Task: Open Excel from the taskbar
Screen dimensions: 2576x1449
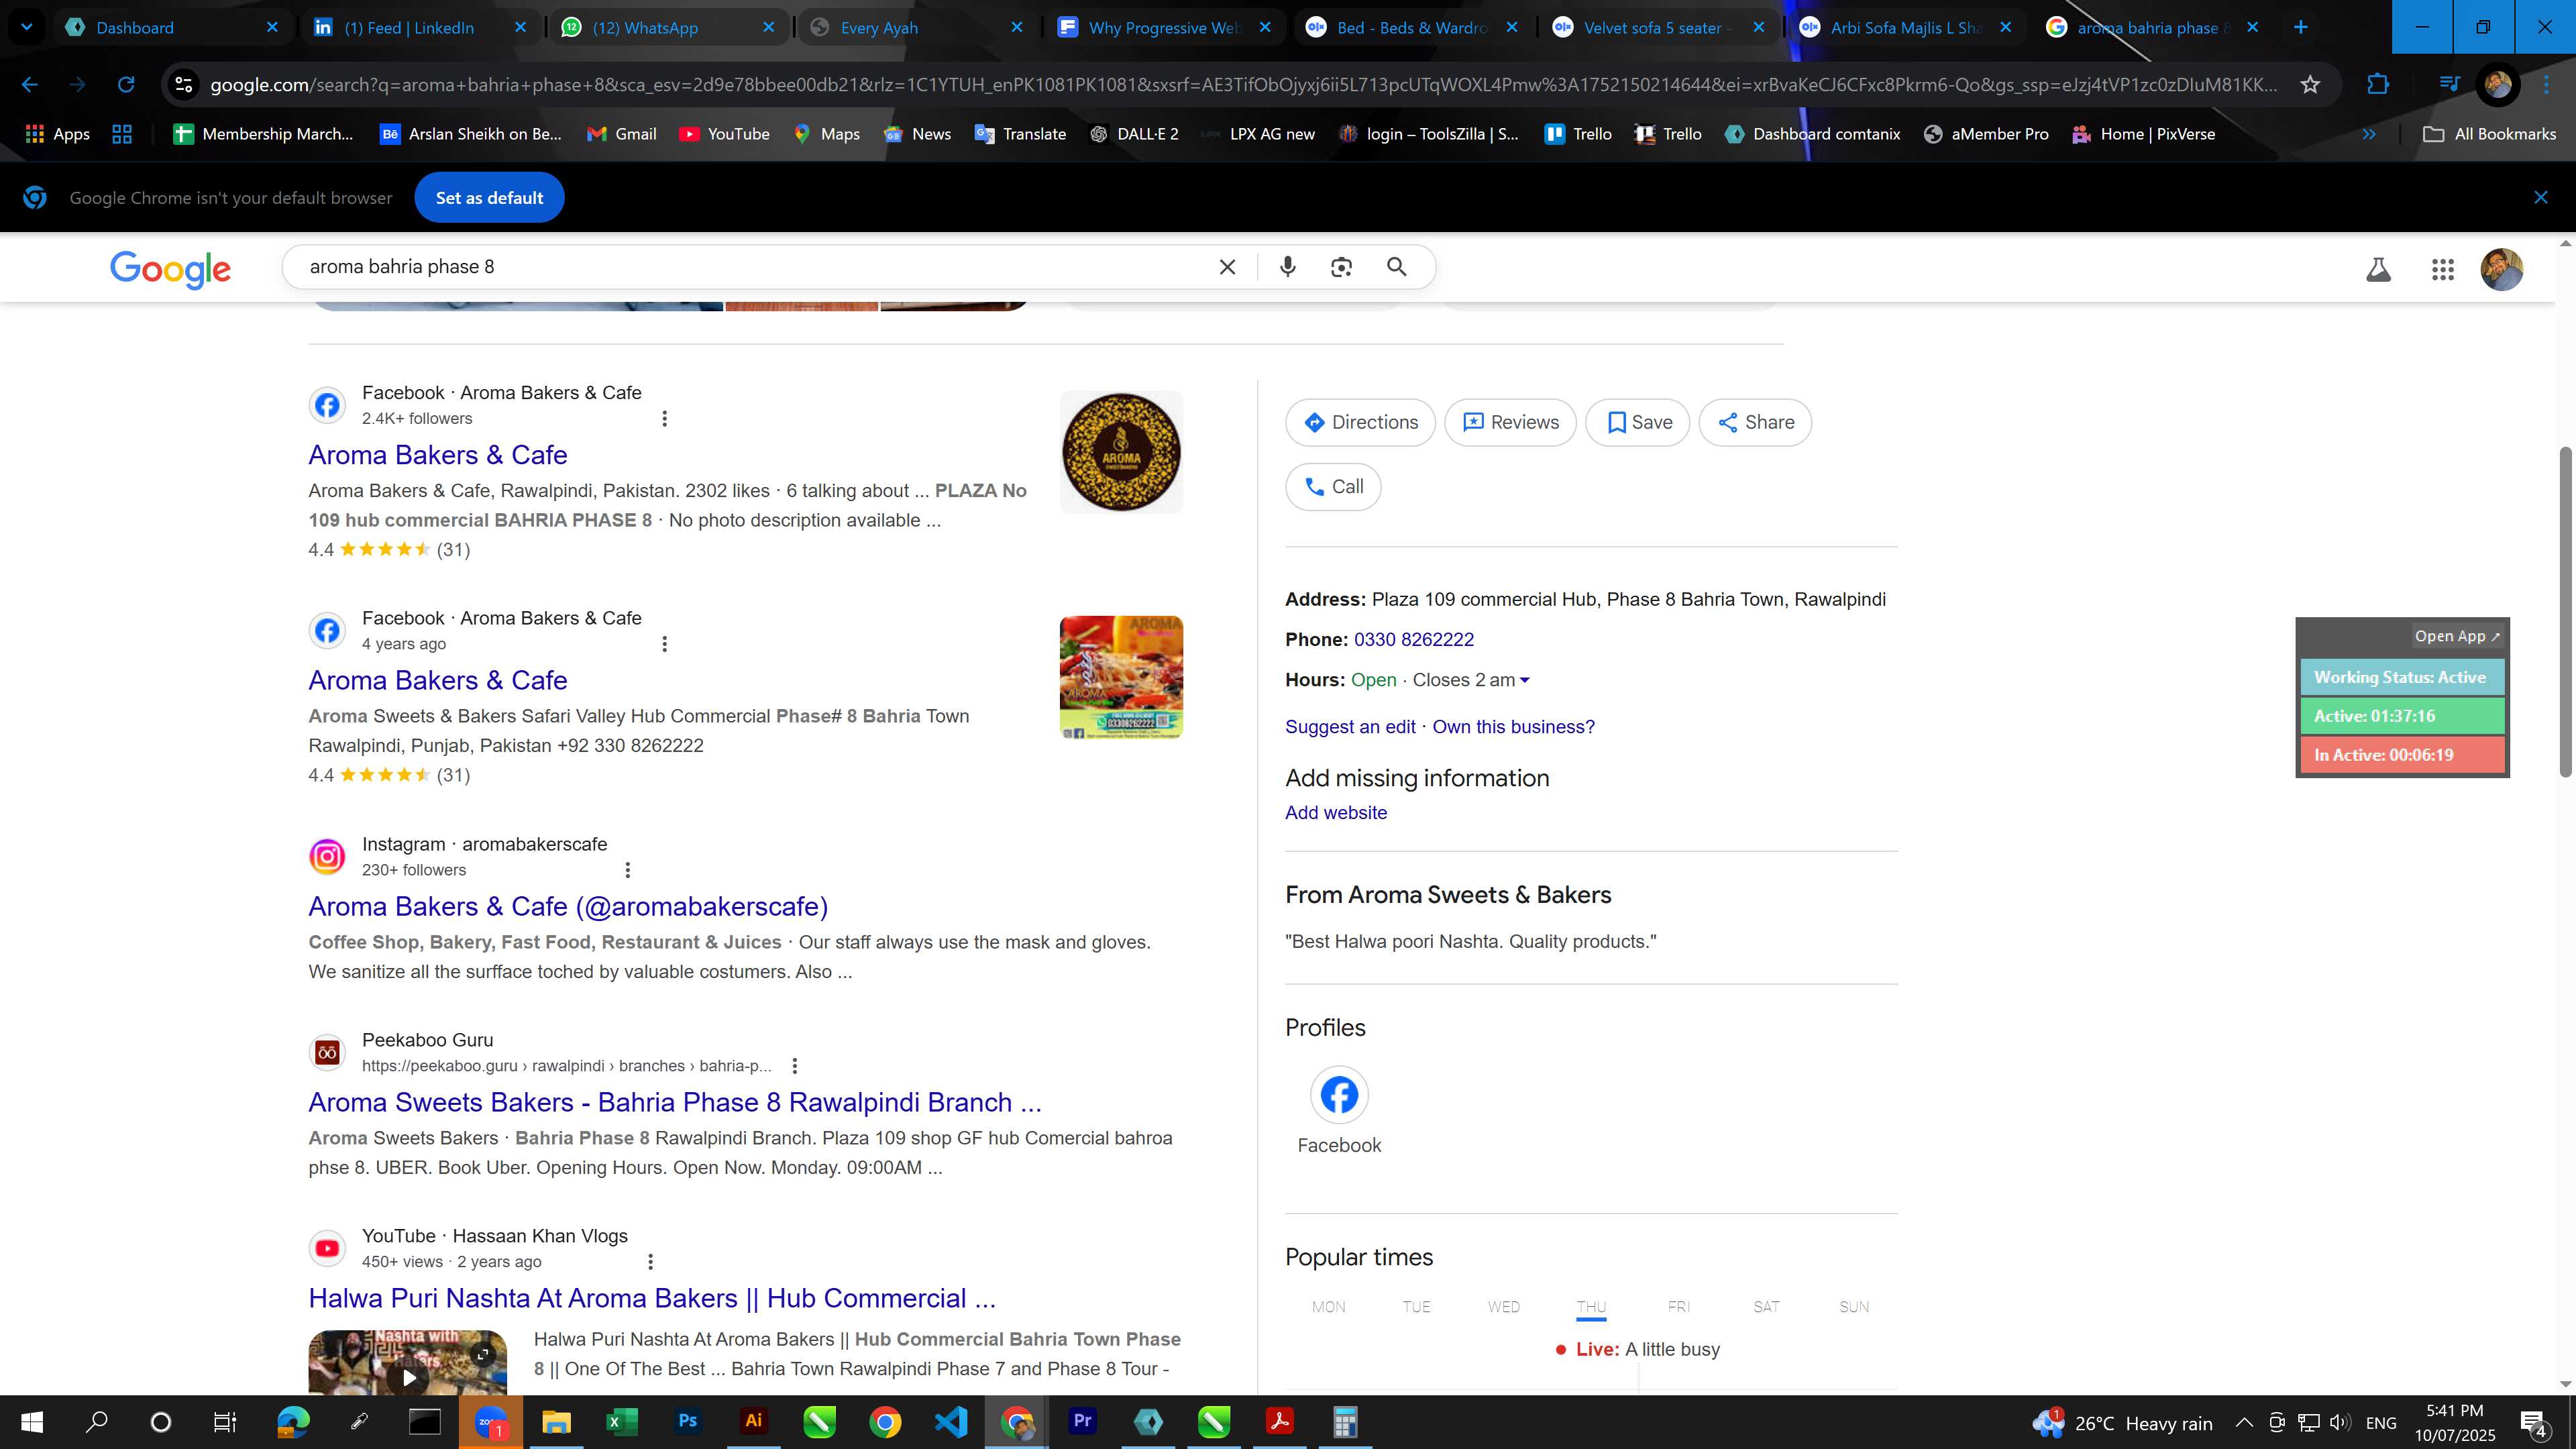Action: 621,1421
